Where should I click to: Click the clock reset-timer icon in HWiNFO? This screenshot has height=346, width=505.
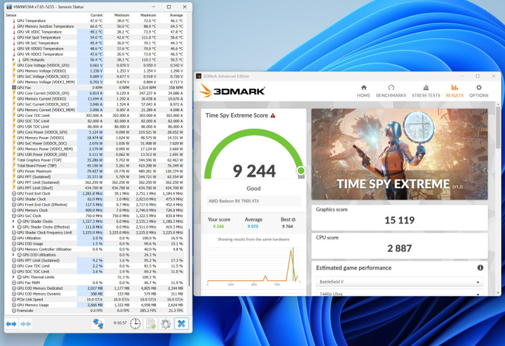pyautogui.click(x=135, y=323)
